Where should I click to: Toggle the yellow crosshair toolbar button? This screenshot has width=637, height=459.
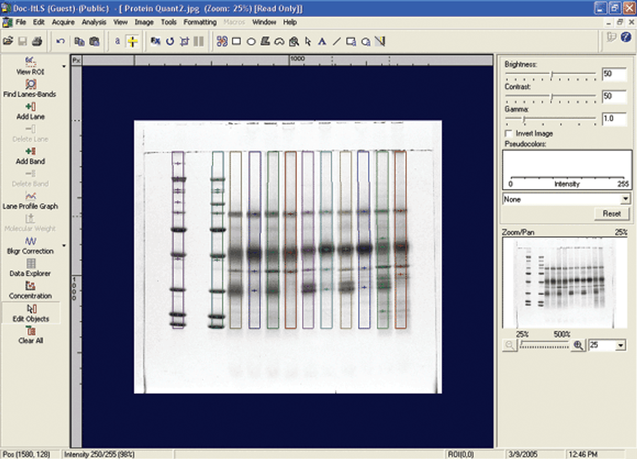pos(132,42)
